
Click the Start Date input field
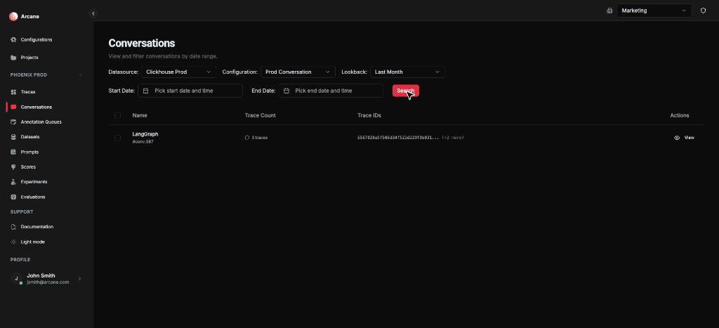pos(190,91)
